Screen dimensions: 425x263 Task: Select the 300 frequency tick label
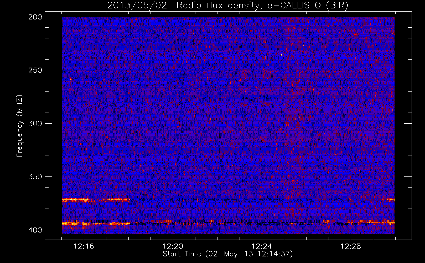pyautogui.click(x=35, y=124)
